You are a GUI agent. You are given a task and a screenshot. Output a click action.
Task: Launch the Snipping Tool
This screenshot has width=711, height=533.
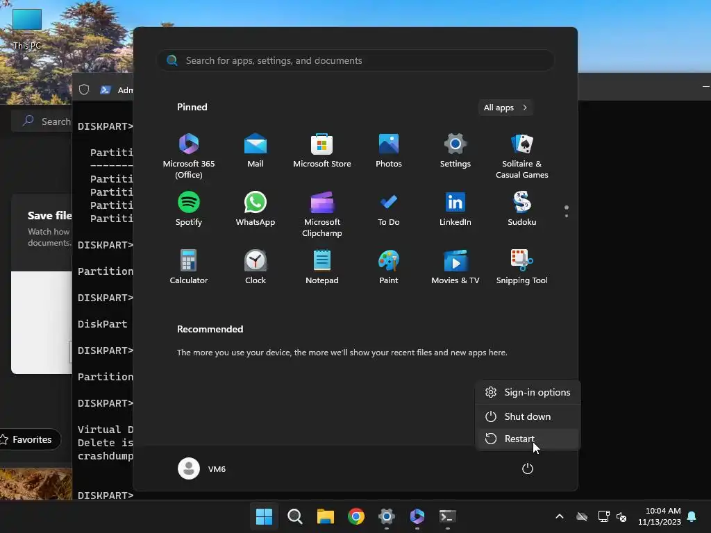tap(522, 267)
